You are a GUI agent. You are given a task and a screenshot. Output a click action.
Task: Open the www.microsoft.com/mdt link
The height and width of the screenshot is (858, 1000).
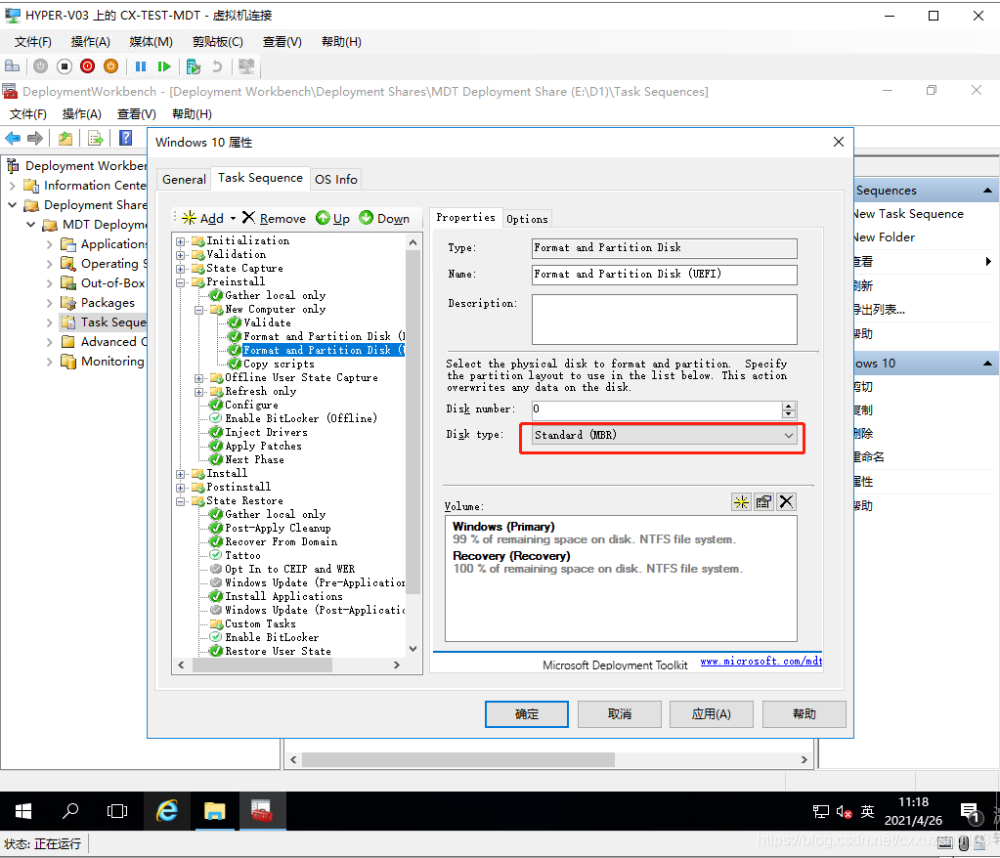tap(761, 661)
